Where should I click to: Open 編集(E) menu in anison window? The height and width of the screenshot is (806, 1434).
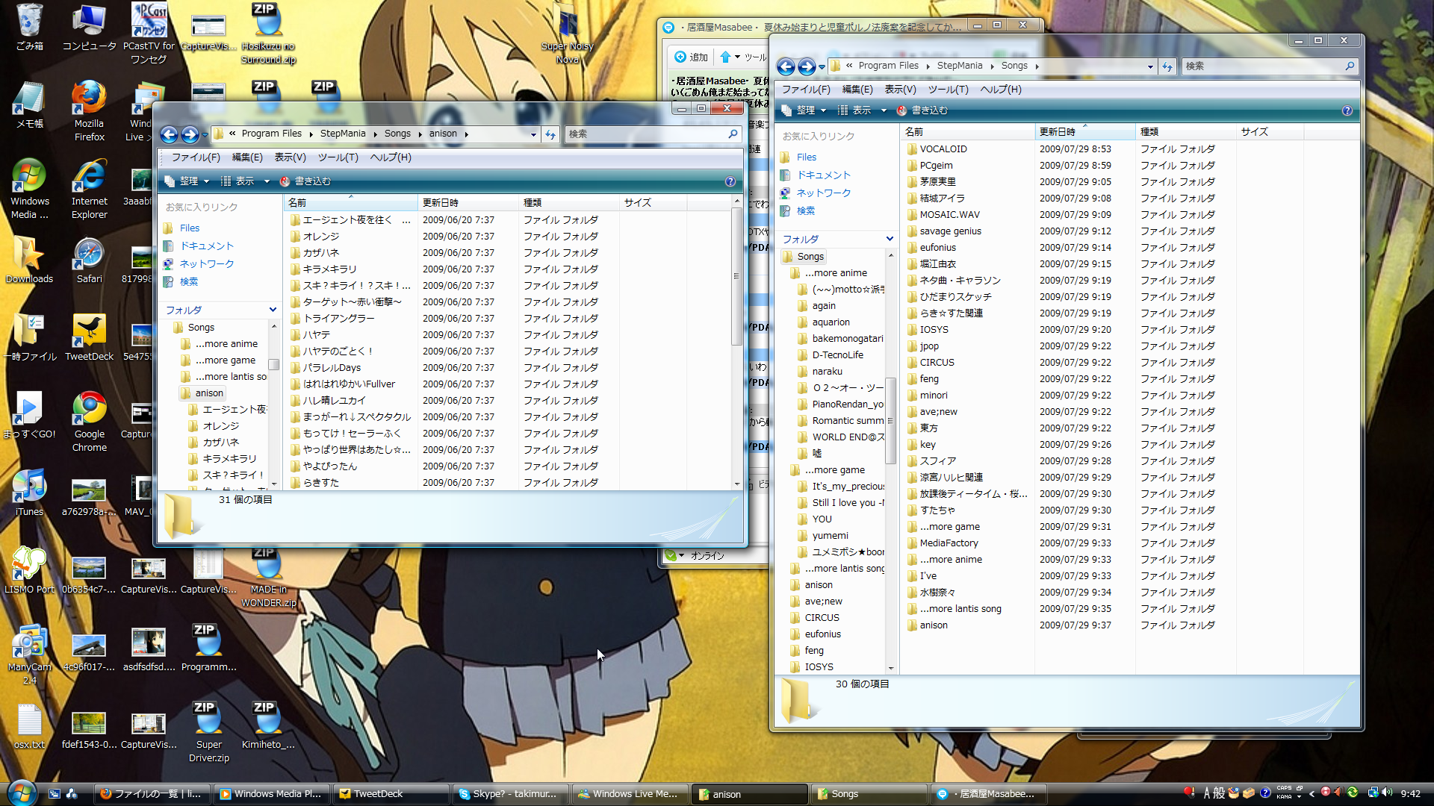[247, 157]
